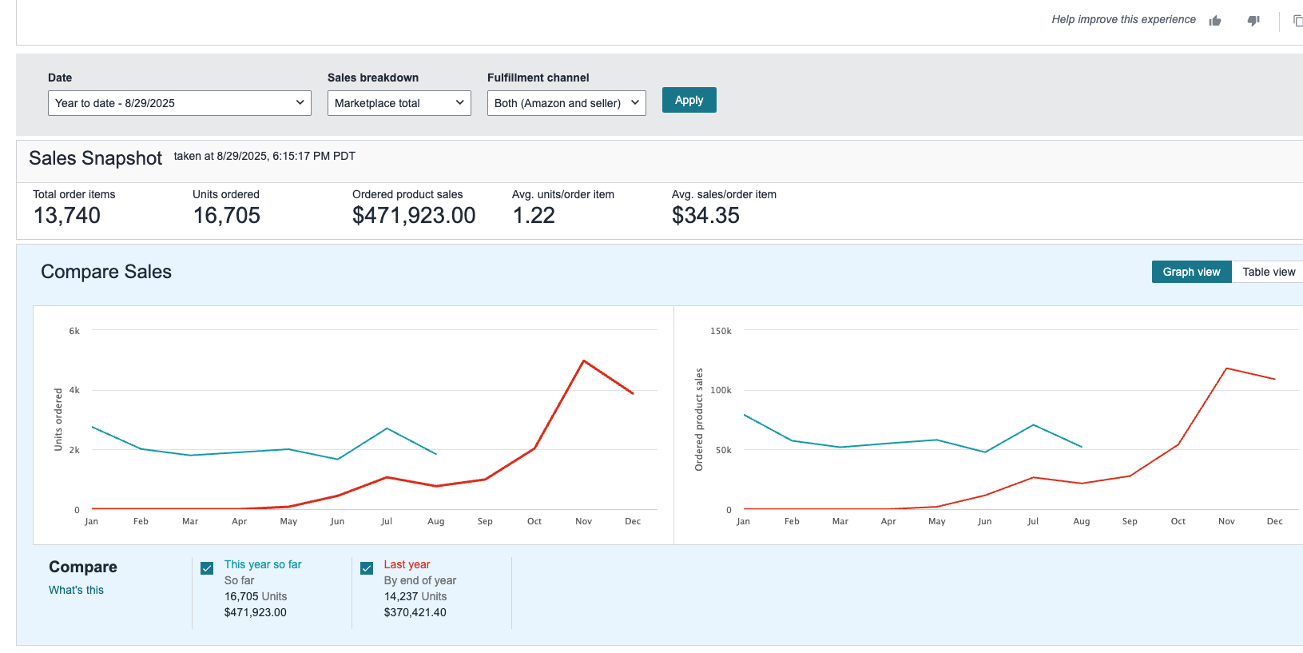Open the Fulfillment channel dropdown

click(566, 103)
